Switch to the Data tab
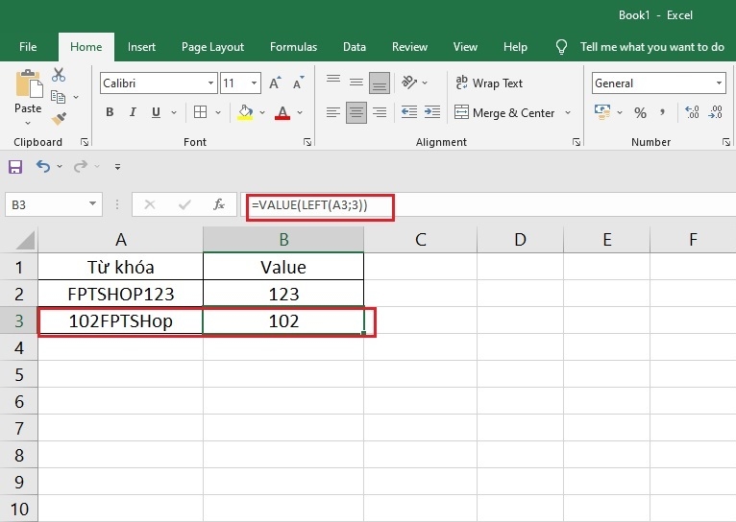Screen dimensions: 736x522 tap(355, 47)
